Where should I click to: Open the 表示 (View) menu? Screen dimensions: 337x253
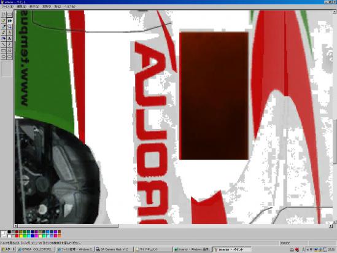pos(34,7)
